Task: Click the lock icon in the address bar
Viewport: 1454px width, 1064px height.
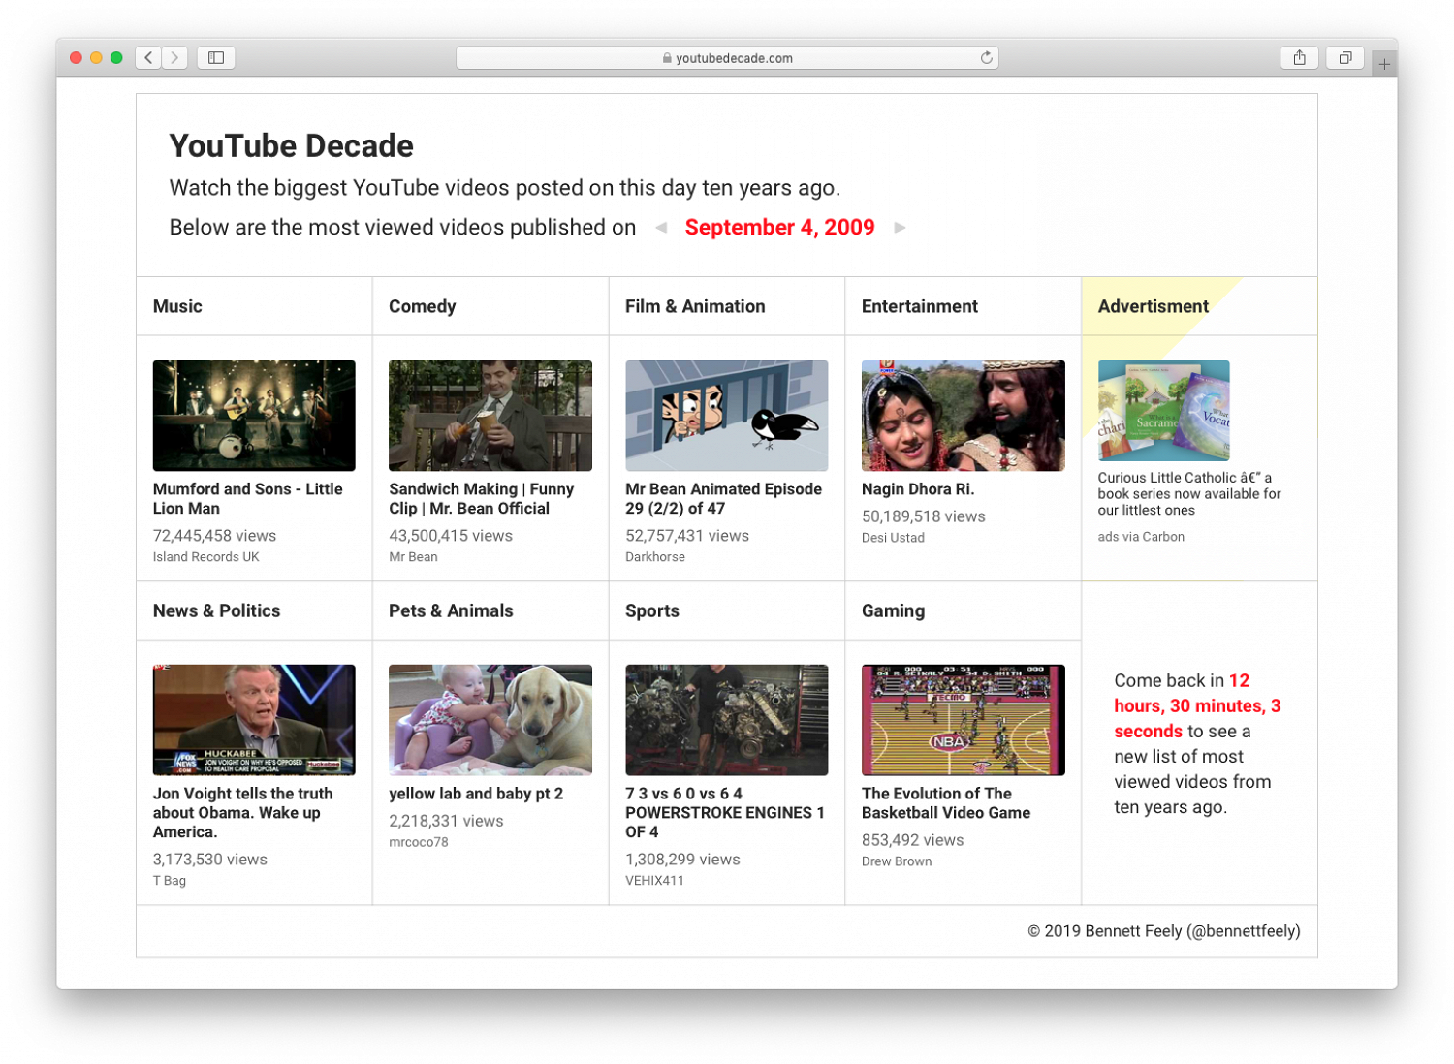Action: point(667,58)
